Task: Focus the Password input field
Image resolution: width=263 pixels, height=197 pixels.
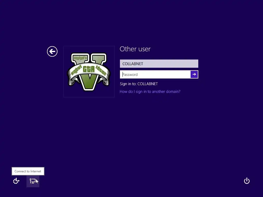Action: click(155, 74)
